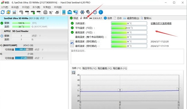Screen dimensions: 187x109
Task: Click the [EFI] partition label
Action: 34,23
